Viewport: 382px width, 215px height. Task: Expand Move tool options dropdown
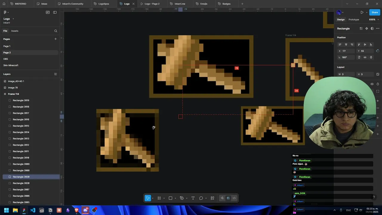(x=153, y=198)
